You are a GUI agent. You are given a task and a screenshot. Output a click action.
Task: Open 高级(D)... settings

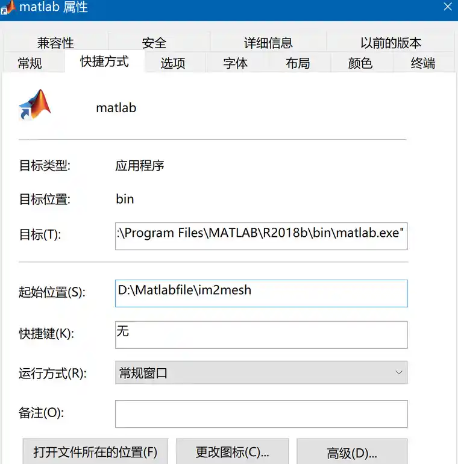tap(352, 451)
